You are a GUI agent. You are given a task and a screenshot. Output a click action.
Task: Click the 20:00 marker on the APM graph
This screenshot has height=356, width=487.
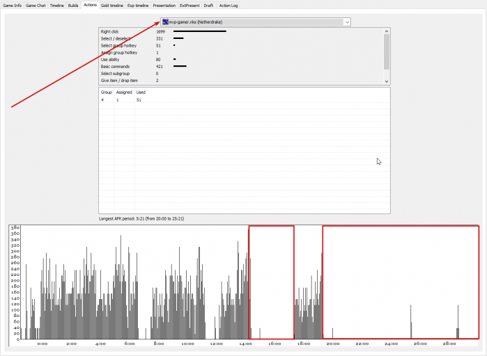pos(332,343)
